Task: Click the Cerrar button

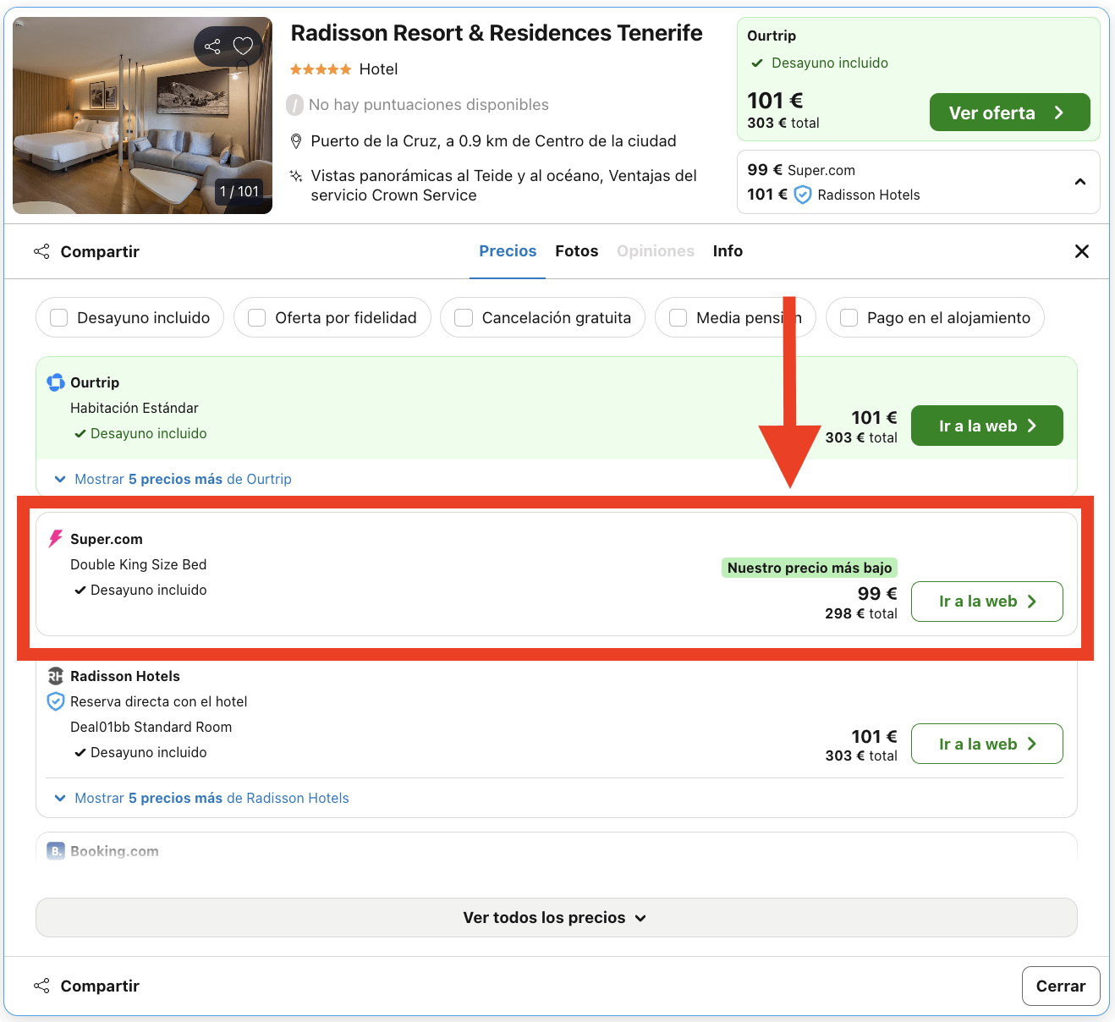Action: click(1061, 986)
